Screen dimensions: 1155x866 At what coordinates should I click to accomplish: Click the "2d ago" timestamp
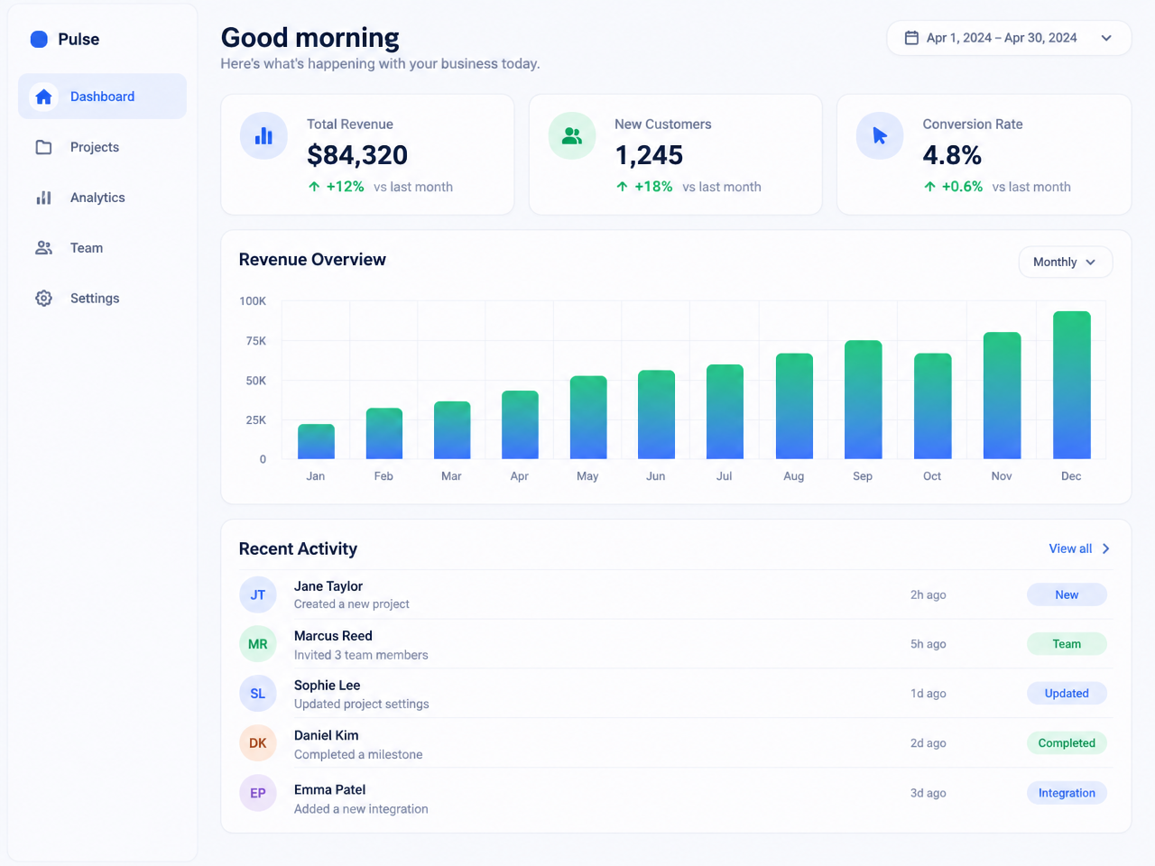point(929,743)
